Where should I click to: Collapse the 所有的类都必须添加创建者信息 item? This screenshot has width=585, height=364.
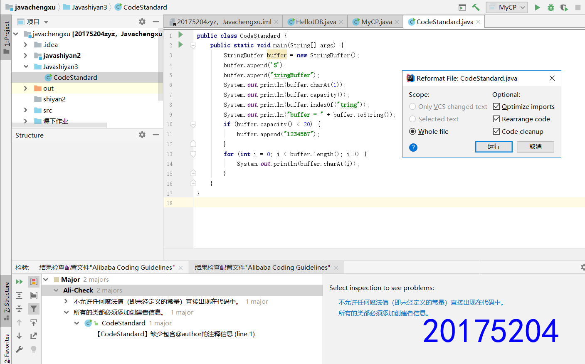tap(66, 312)
